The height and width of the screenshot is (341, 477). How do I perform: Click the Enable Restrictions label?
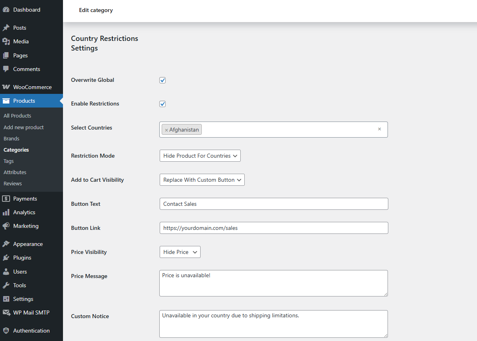click(x=95, y=104)
